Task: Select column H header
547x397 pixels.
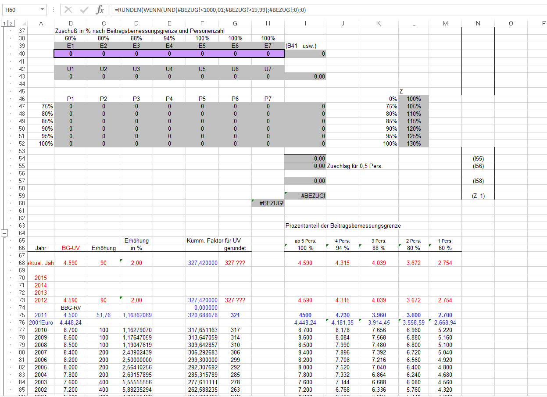Action: coord(268,23)
